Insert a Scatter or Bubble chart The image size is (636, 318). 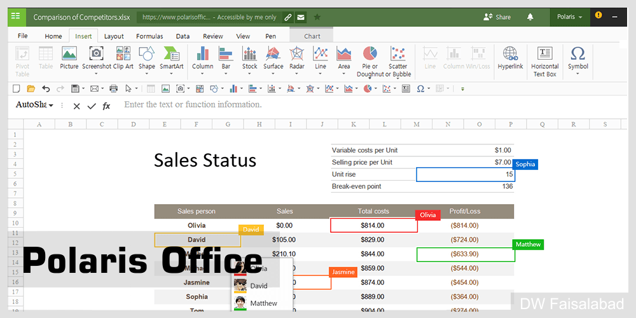tap(398, 62)
